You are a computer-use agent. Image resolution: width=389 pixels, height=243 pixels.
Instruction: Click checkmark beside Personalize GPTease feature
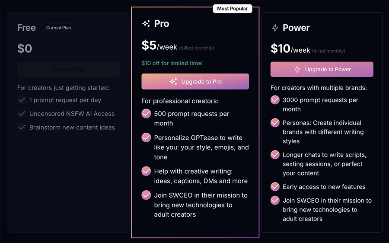point(146,137)
